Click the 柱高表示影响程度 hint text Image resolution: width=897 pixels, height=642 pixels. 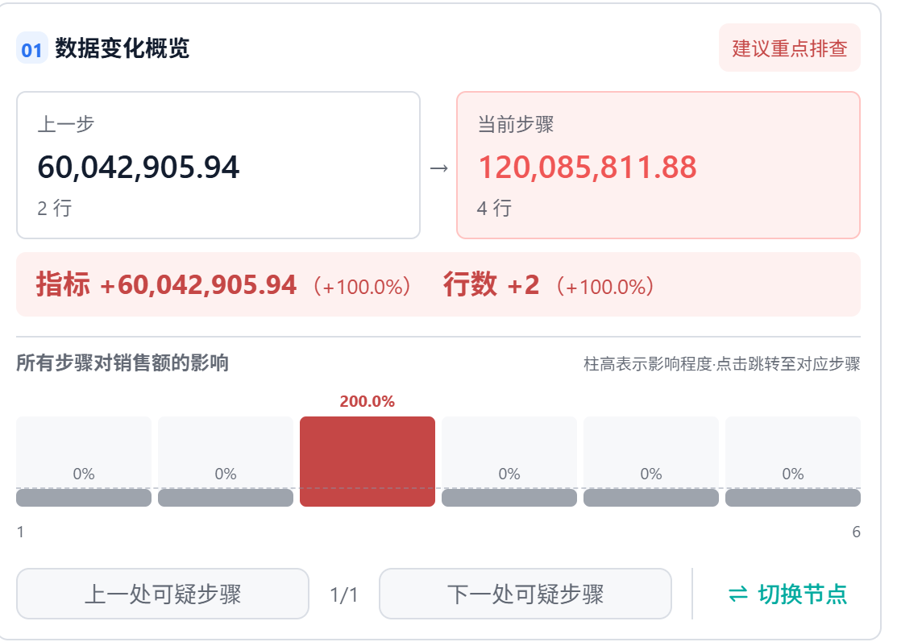[722, 363]
